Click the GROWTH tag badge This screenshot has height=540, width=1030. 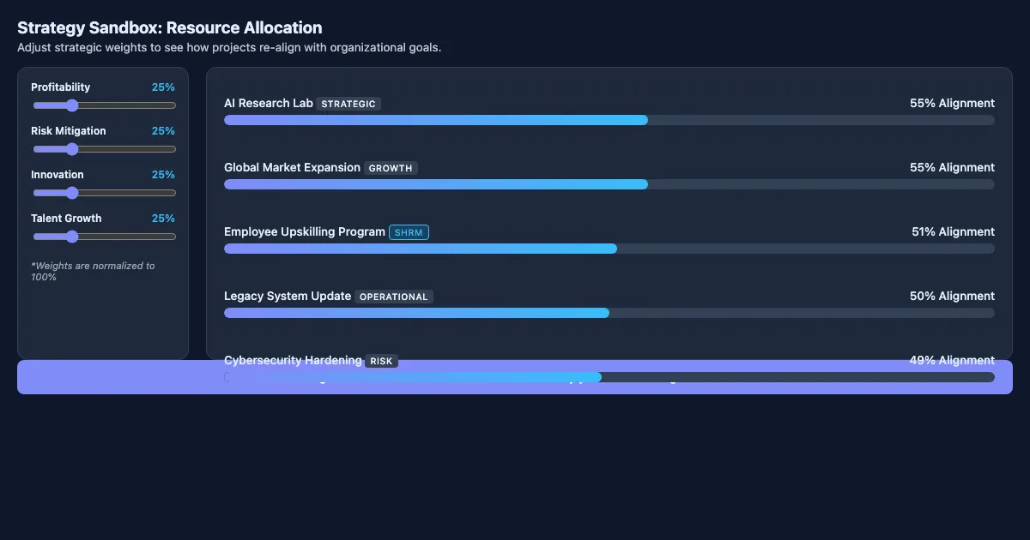(x=391, y=168)
